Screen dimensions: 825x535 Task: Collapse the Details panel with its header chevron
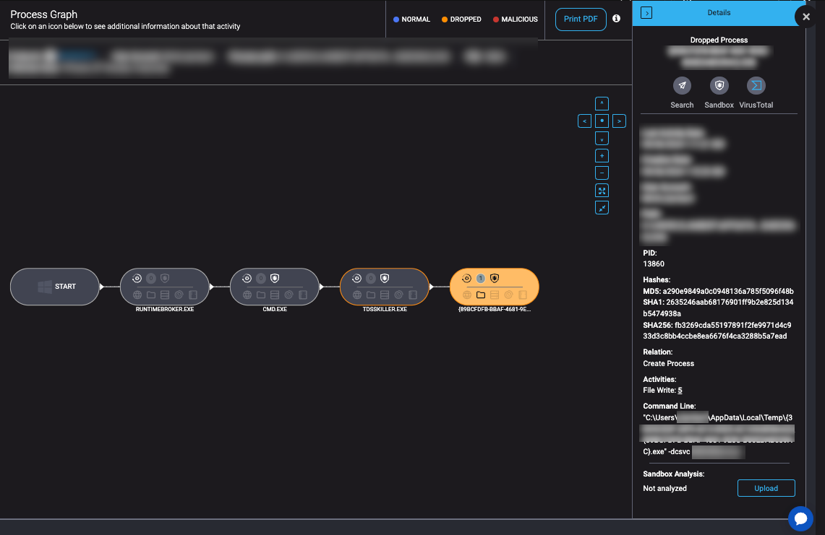point(646,12)
